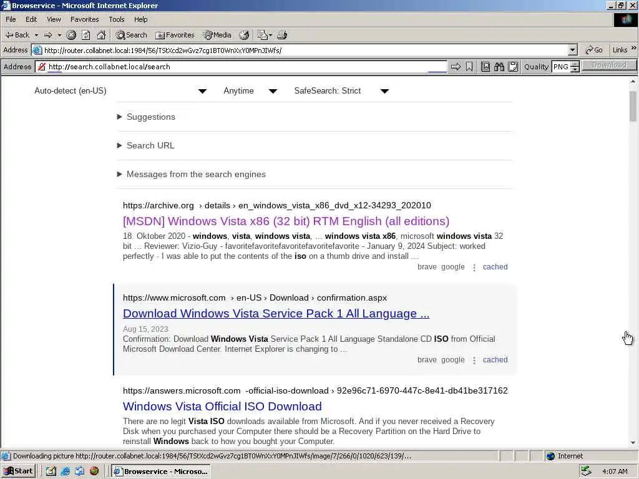Expand the Links toolbar chevron

point(634,49)
